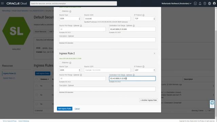This screenshot has width=217, height=122.
Task: Show info for Rule 2 IP Protocol
Action: coord(143,66)
